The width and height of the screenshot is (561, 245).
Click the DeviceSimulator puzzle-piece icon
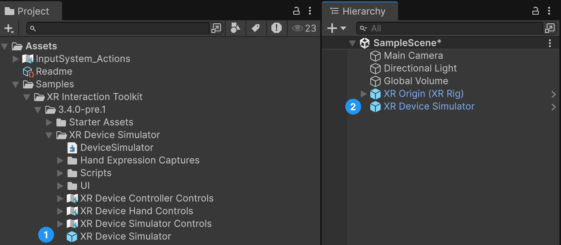[72, 148]
